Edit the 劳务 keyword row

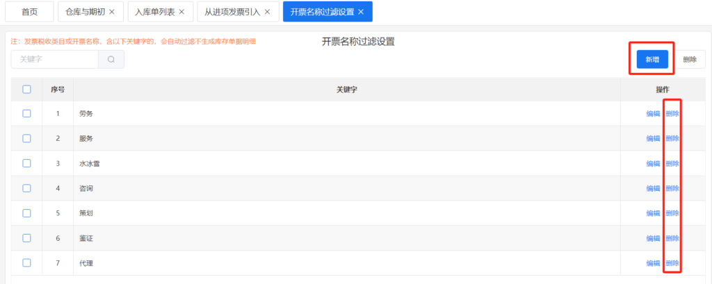653,114
